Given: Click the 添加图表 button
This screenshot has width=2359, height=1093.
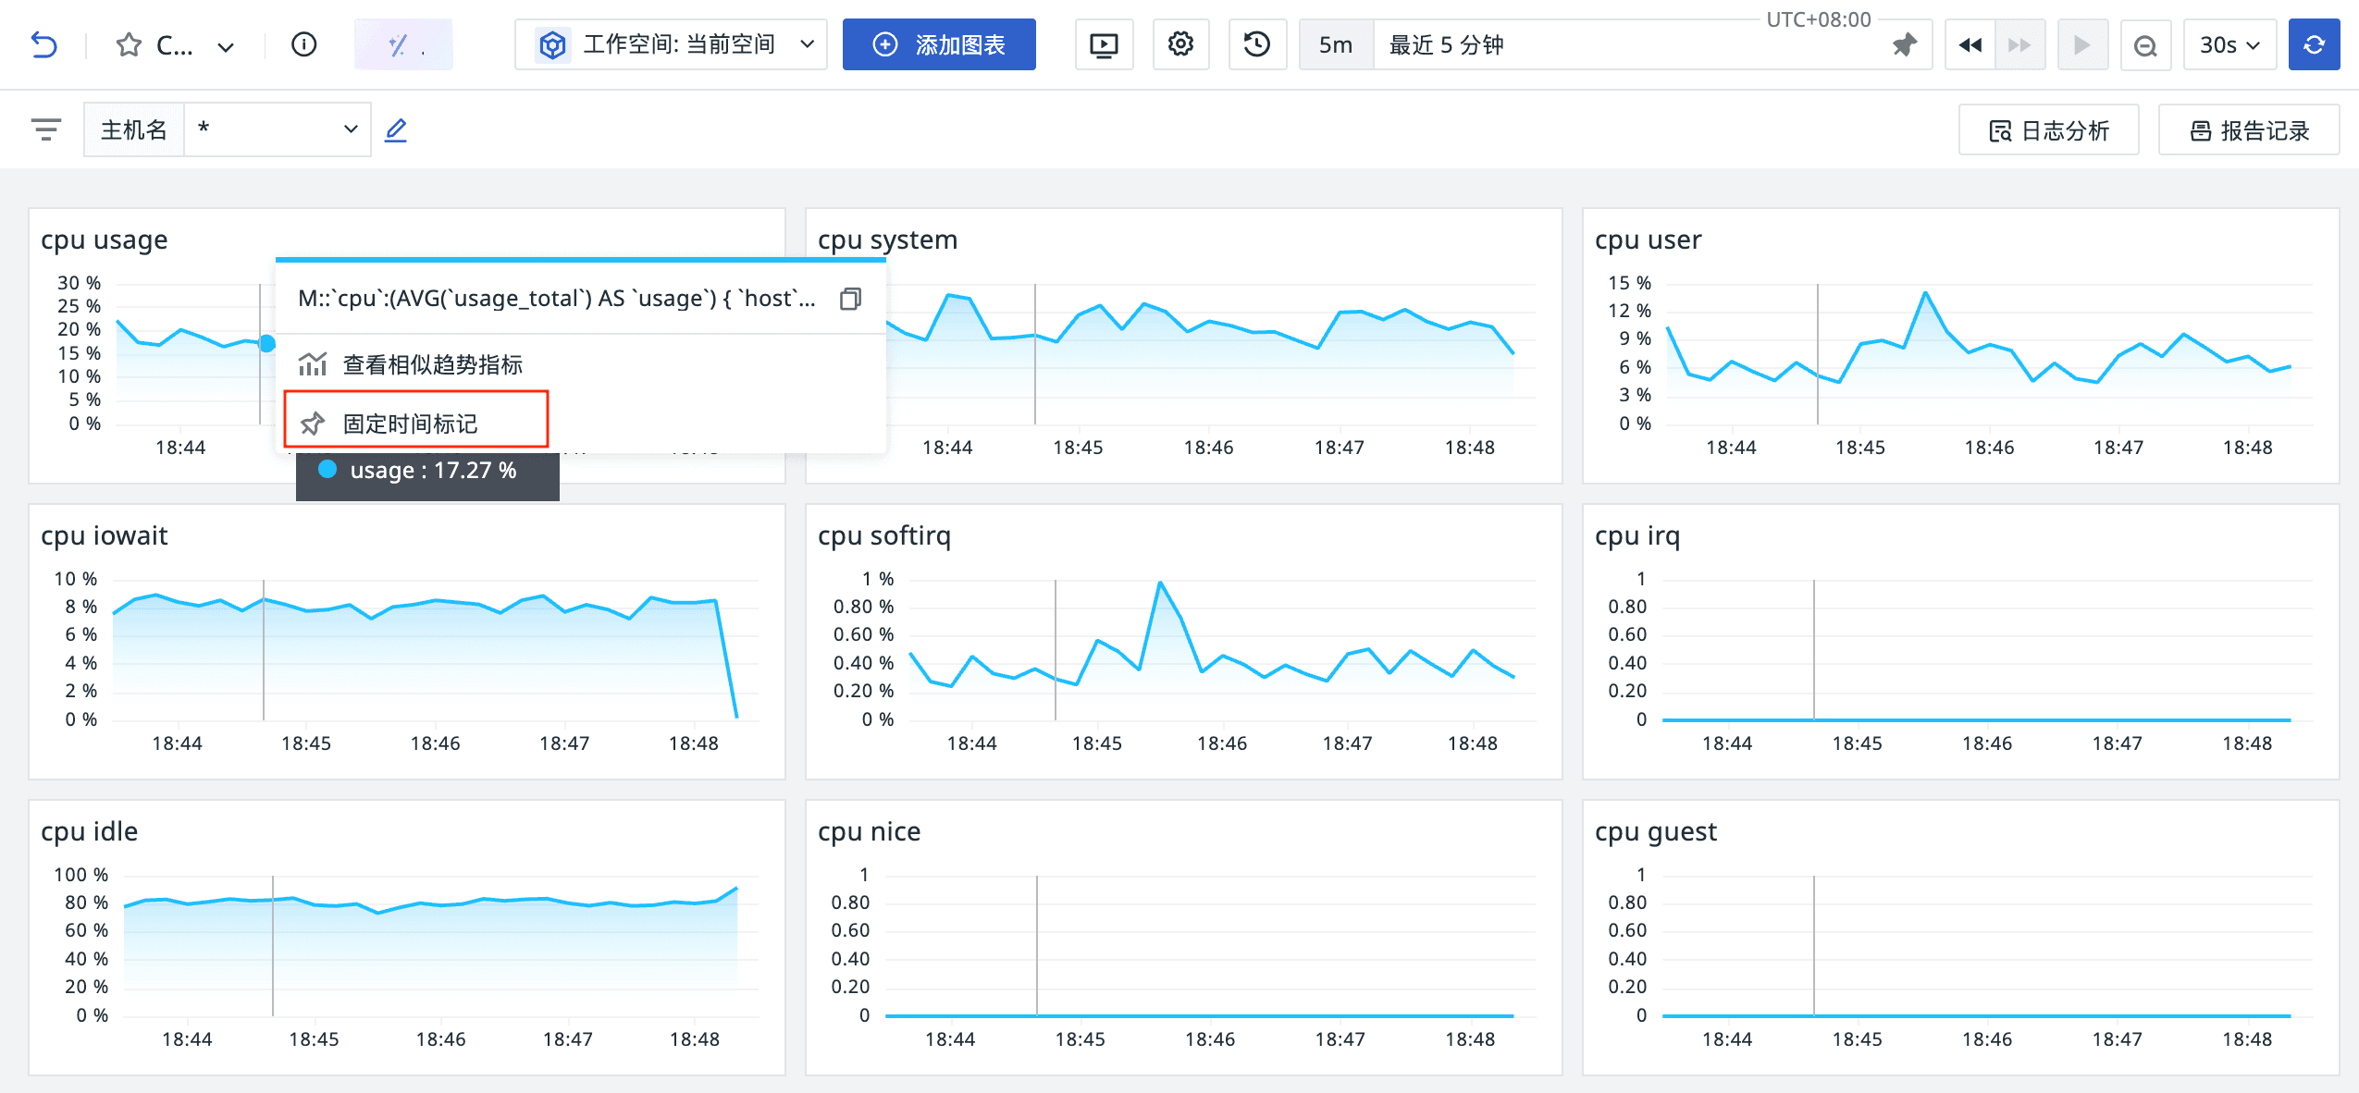Looking at the screenshot, I should pos(939,44).
